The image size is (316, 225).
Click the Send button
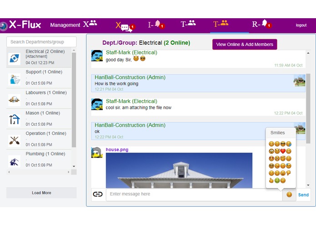tap(303, 195)
